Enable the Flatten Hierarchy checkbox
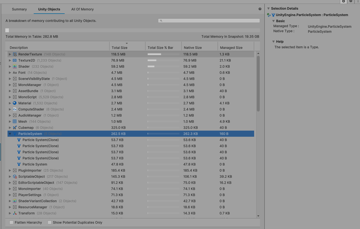 [11, 222]
